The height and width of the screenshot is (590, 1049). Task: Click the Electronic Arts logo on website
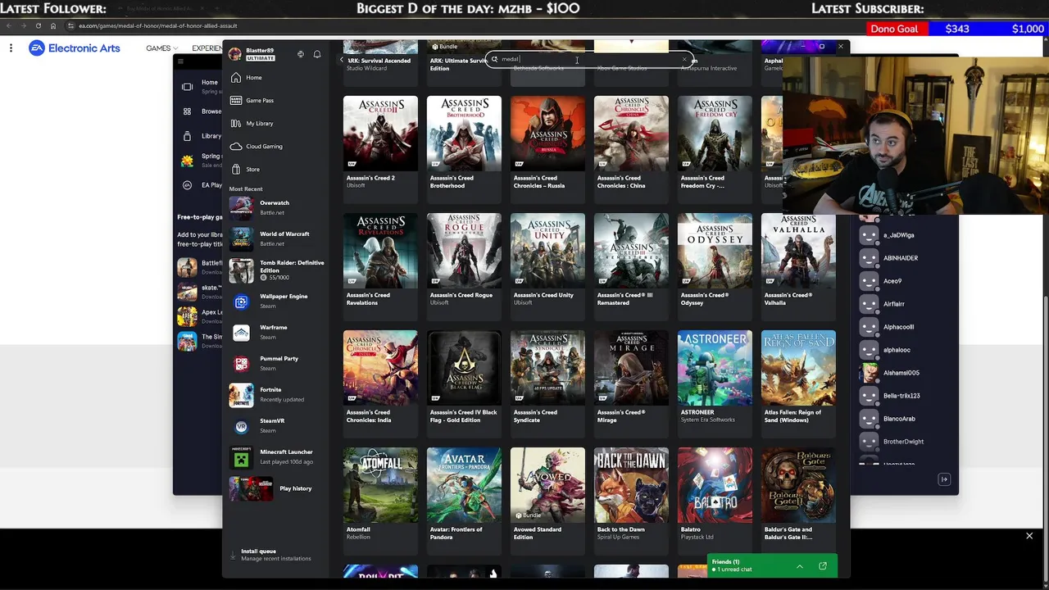point(75,48)
